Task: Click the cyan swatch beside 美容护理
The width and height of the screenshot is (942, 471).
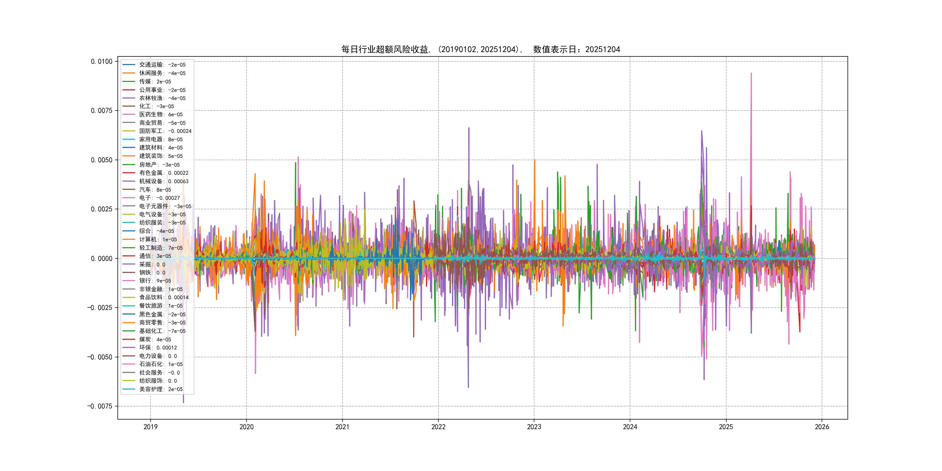Action: [x=129, y=389]
